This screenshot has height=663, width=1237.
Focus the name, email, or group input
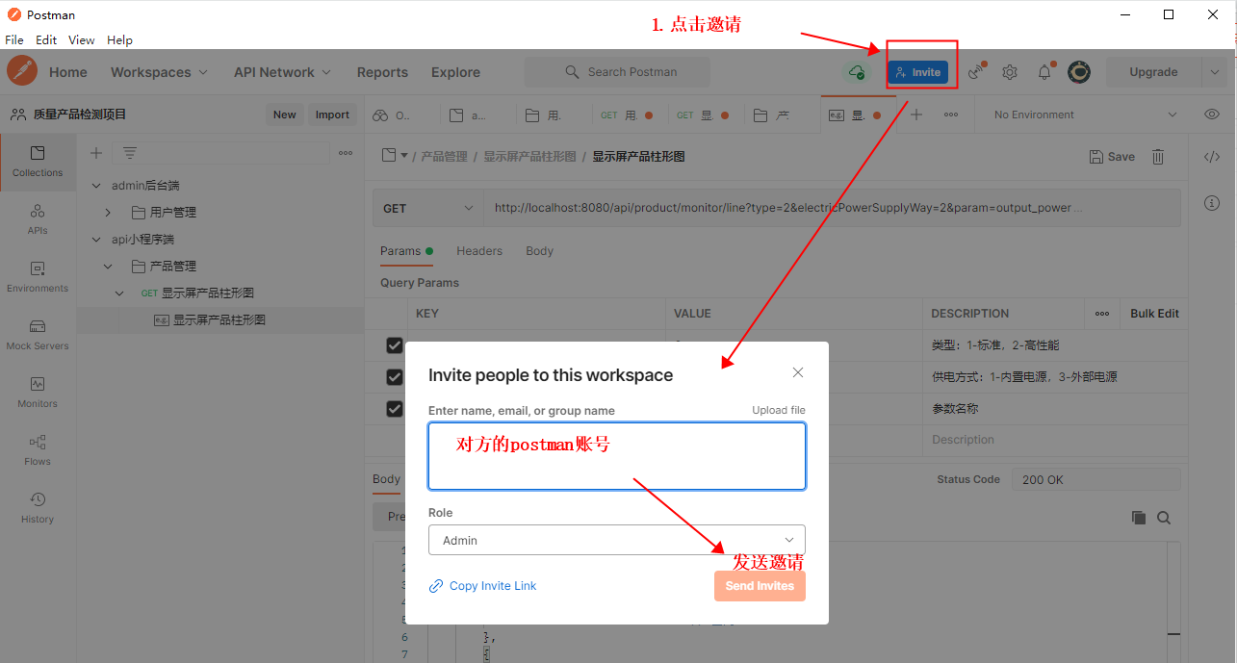[617, 456]
